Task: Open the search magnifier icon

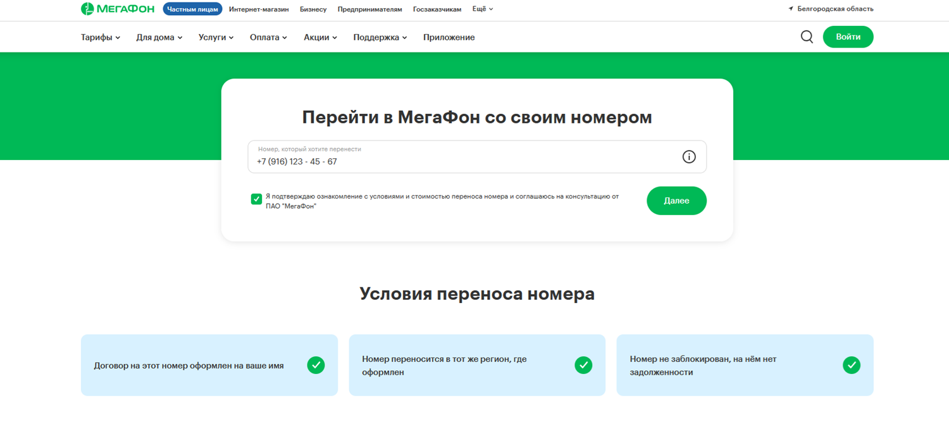Action: [x=807, y=37]
